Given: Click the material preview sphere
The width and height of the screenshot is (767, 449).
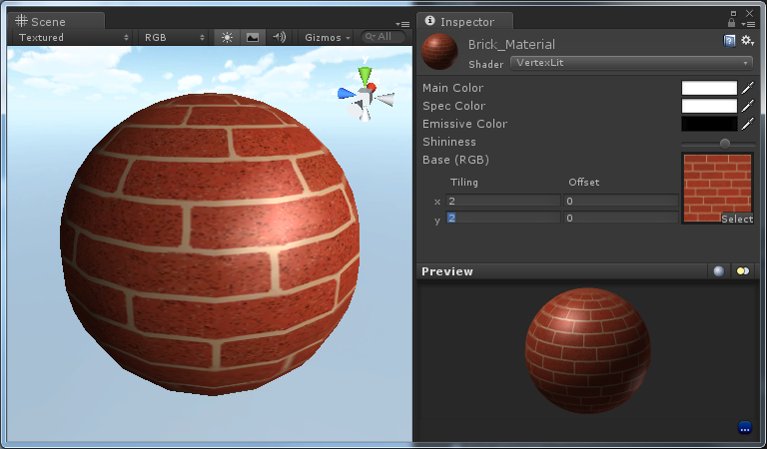Looking at the screenshot, I should coord(587,350).
